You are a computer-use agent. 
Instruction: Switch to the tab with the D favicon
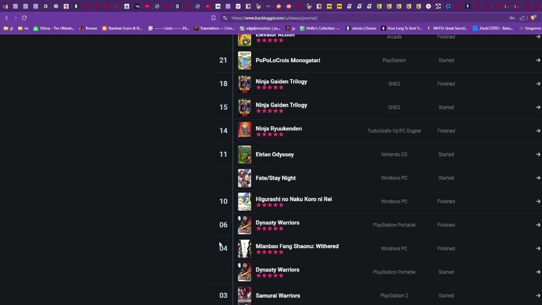pyautogui.click(x=46, y=6)
